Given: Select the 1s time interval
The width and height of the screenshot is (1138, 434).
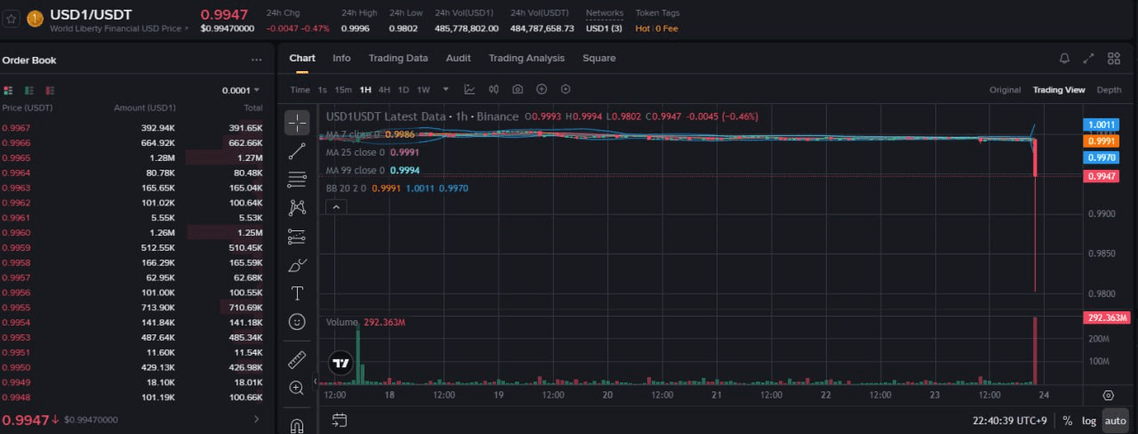Looking at the screenshot, I should click(x=323, y=90).
